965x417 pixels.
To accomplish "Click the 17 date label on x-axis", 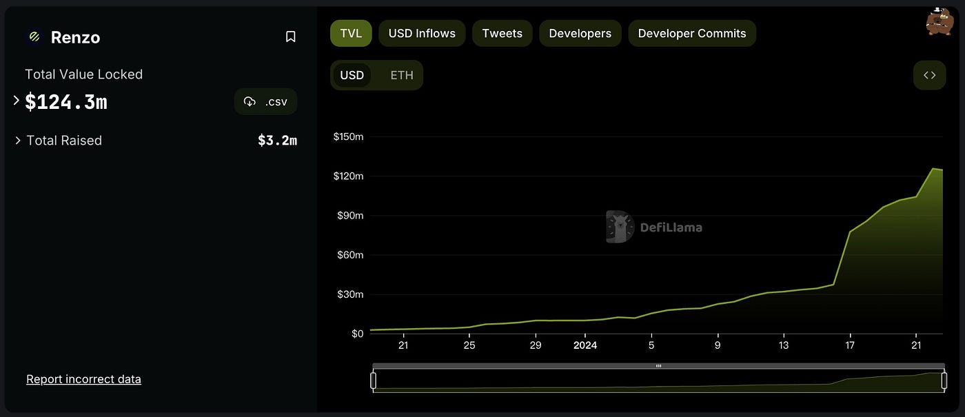I will pos(850,345).
